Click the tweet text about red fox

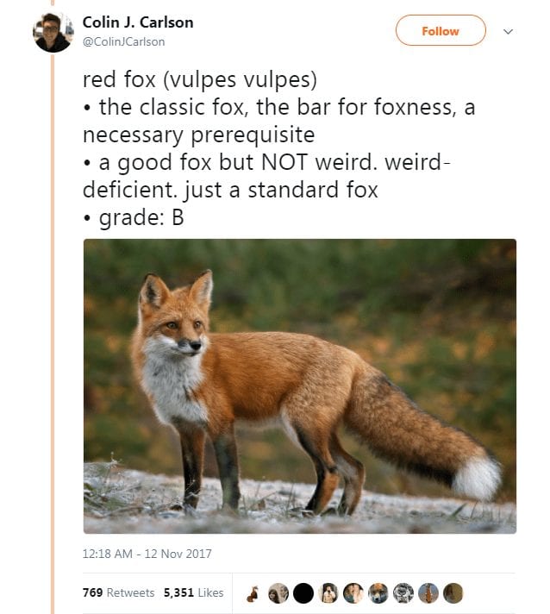click(x=278, y=148)
